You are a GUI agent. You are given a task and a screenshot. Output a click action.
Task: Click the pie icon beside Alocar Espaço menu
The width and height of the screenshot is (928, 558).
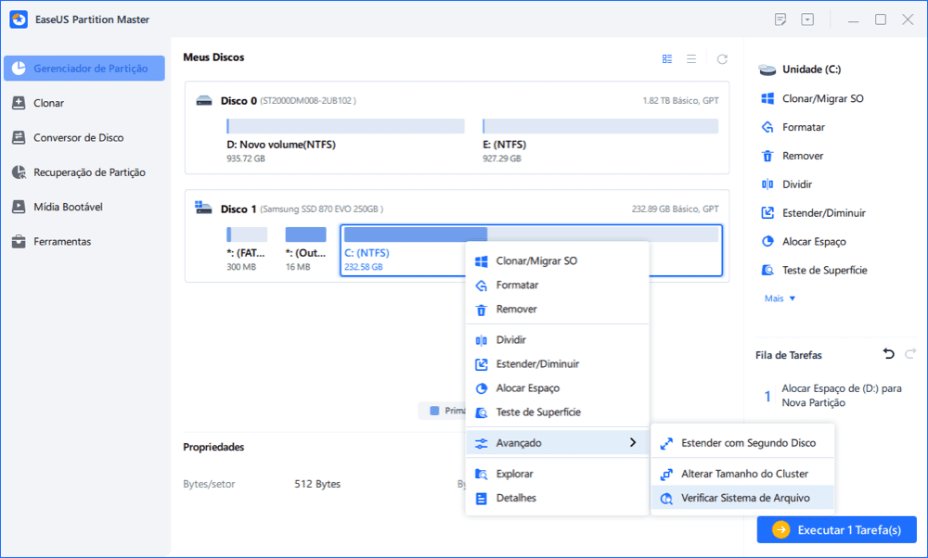pos(482,388)
